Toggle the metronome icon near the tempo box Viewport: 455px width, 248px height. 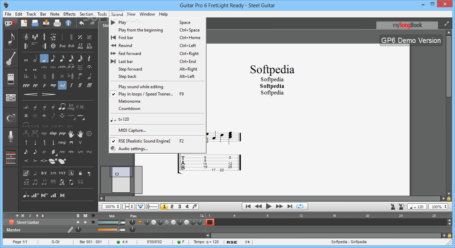(x=393, y=206)
